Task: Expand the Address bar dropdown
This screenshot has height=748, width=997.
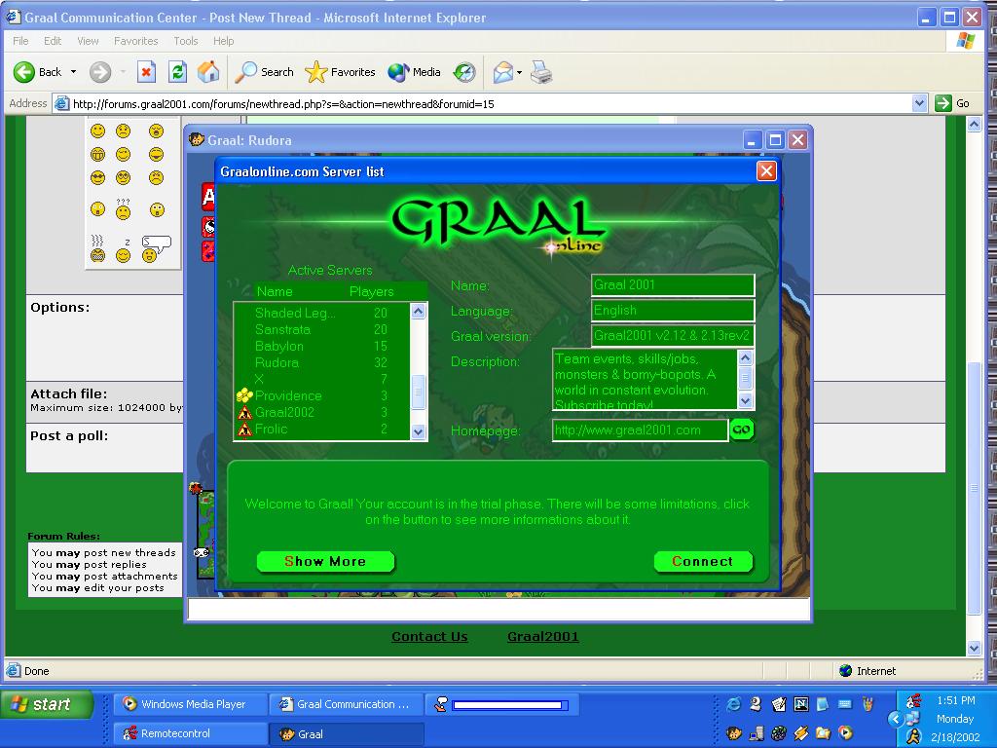Action: [x=919, y=103]
